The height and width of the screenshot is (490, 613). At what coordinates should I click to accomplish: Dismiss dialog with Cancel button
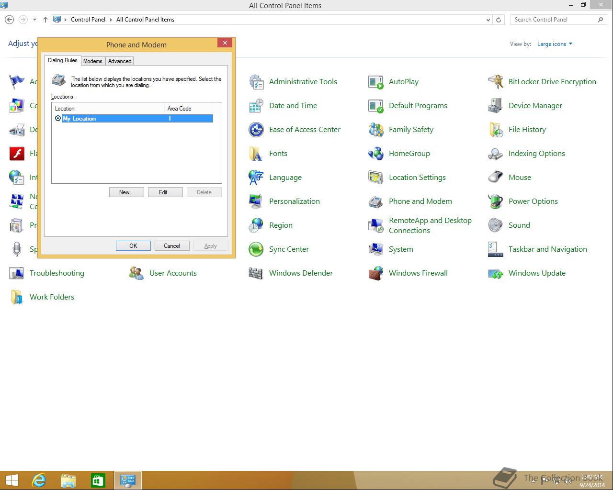click(172, 246)
